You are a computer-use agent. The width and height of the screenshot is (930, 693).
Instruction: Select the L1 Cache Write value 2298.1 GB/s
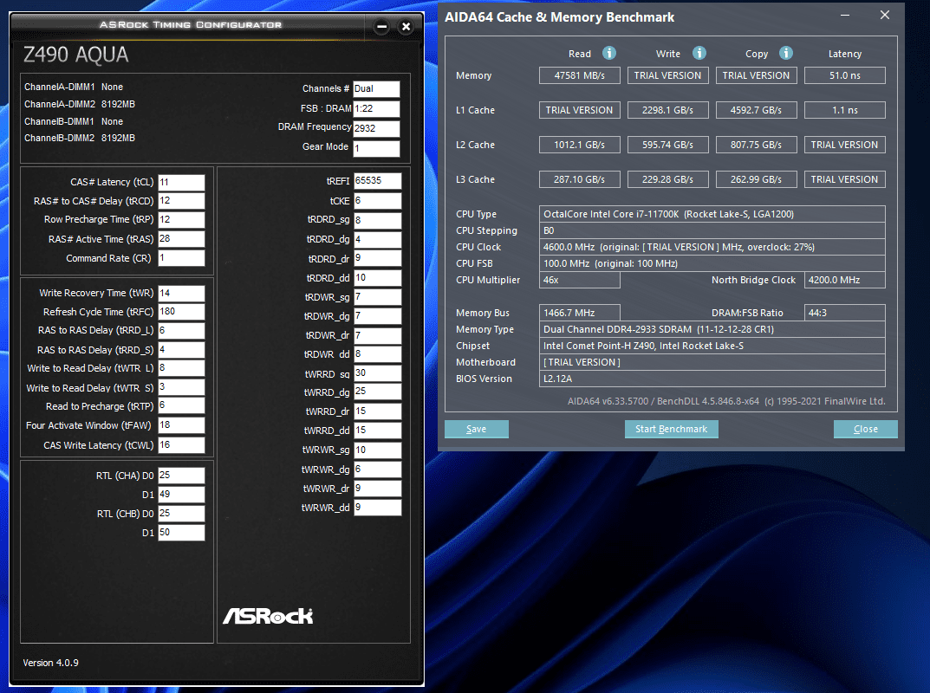click(x=668, y=110)
